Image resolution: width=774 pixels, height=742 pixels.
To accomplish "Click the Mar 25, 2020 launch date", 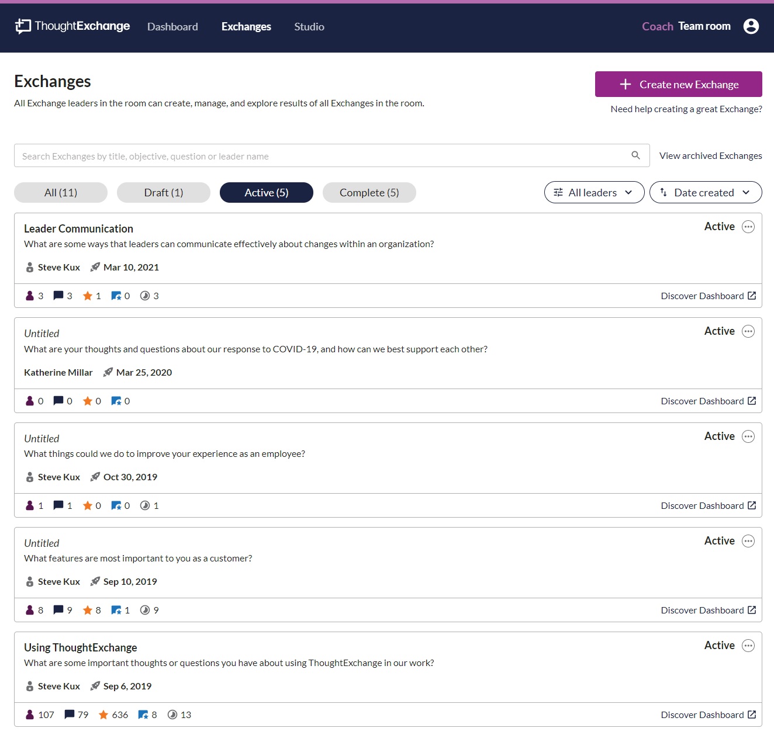I will click(x=144, y=373).
